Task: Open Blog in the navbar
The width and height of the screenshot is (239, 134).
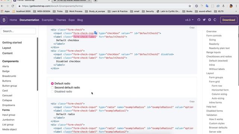Action: (80, 20)
